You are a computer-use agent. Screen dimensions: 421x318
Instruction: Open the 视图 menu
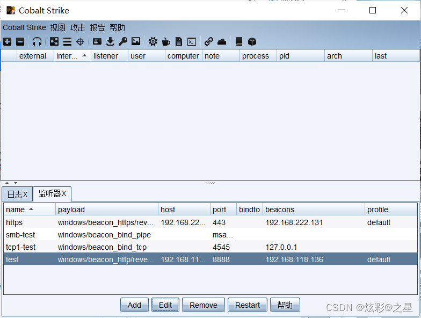click(57, 27)
